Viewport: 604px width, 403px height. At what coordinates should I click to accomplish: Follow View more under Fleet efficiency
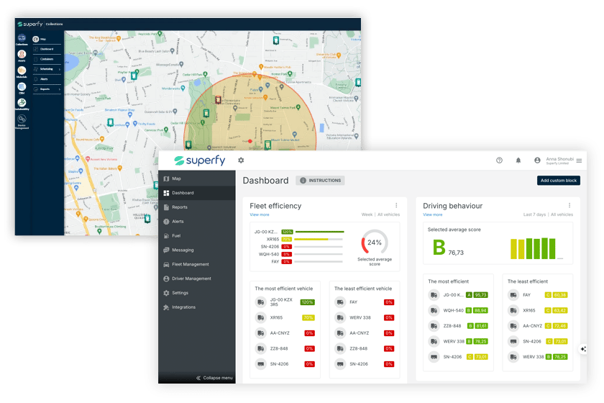click(x=260, y=214)
